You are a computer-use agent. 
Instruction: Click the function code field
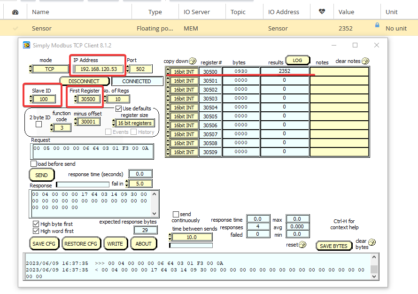(62, 128)
